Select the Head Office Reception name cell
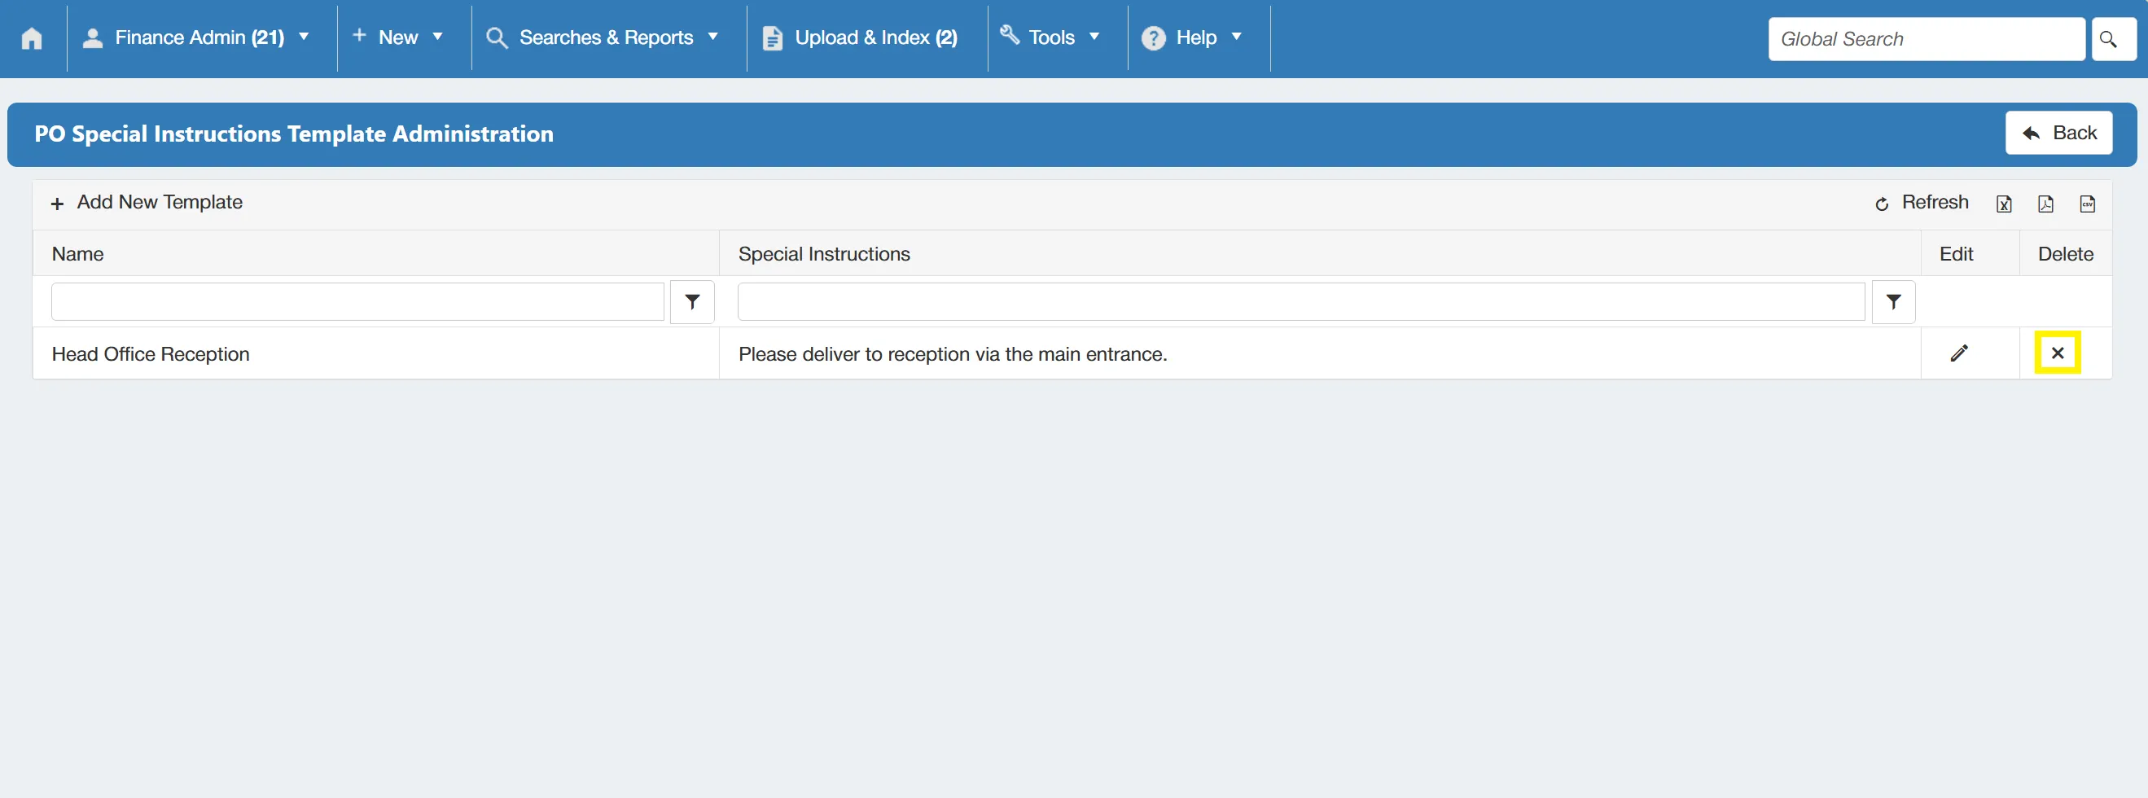The height and width of the screenshot is (798, 2148). coord(376,353)
